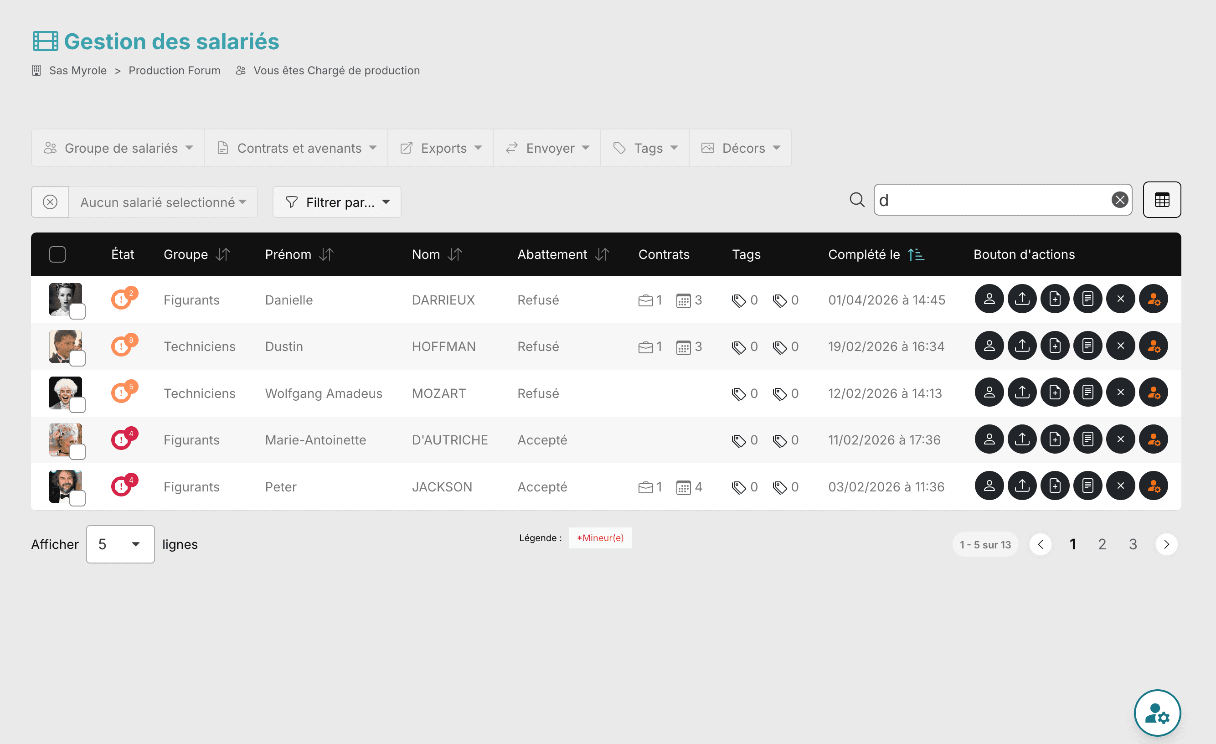Sort table by Abattement arrows
This screenshot has width=1216, height=744.
coord(602,255)
